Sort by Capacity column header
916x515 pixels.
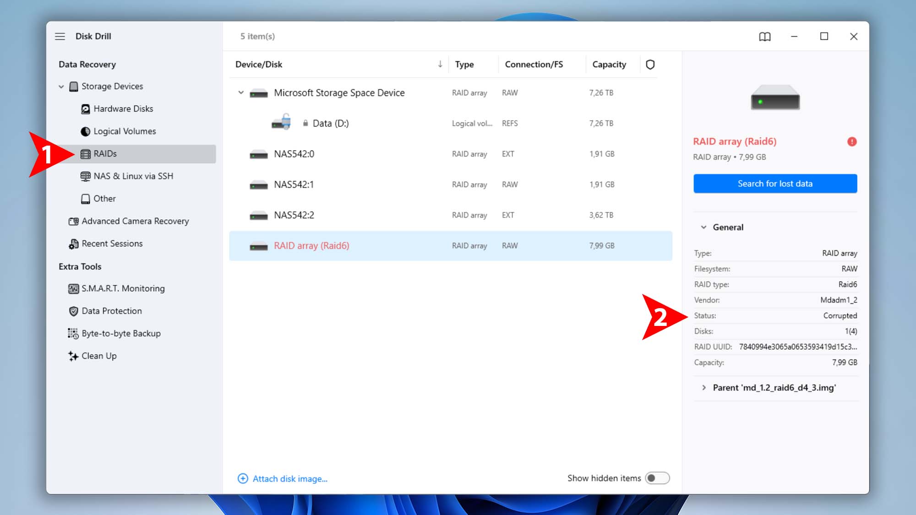click(x=609, y=65)
